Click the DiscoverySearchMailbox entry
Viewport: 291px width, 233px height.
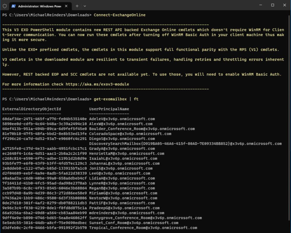tap(185, 144)
